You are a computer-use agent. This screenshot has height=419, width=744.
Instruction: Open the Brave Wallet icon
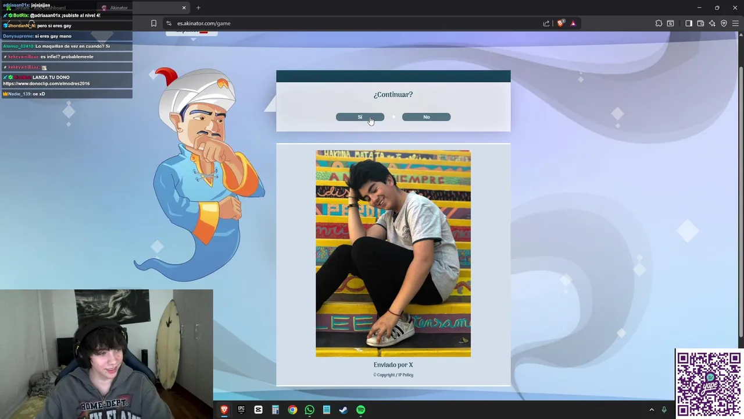pyautogui.click(x=700, y=23)
